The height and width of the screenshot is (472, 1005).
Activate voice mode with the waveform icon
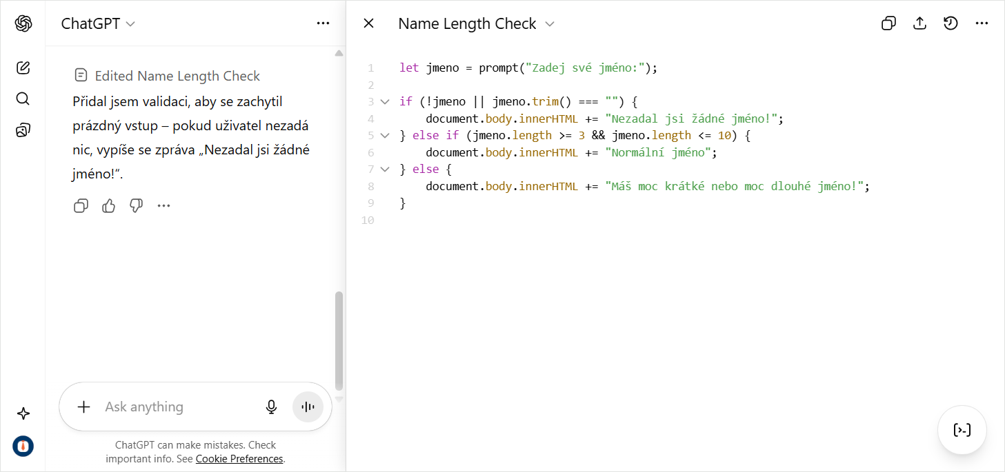click(307, 407)
